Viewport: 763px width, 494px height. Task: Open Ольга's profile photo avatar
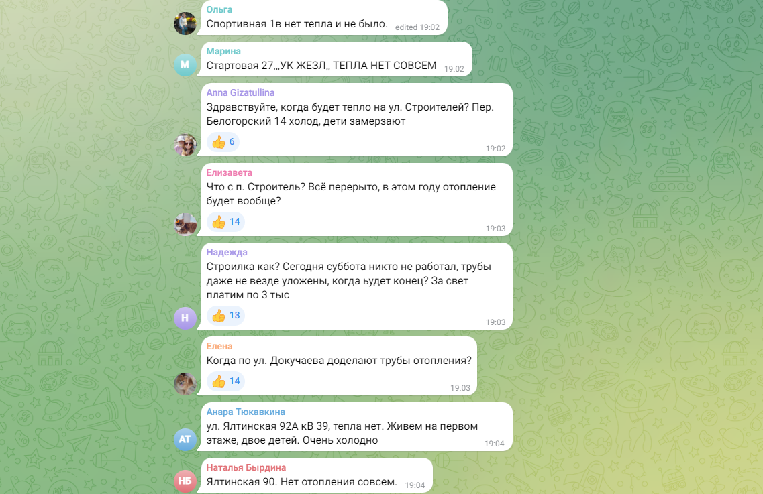click(x=185, y=23)
